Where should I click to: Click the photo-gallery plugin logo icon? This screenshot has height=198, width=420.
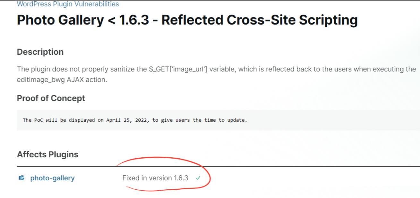pyautogui.click(x=21, y=178)
